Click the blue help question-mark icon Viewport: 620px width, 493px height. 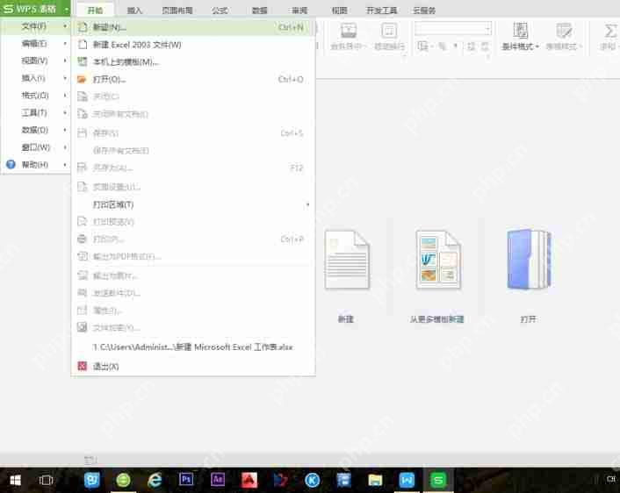pos(11,164)
